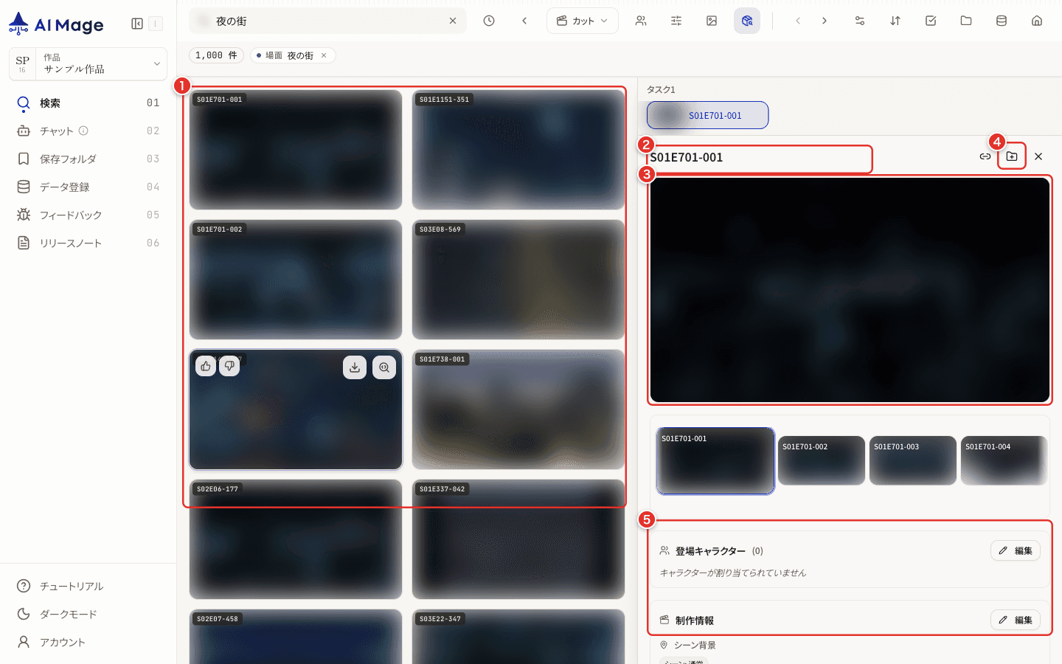Open データ登録 in the sidebar

88,187
